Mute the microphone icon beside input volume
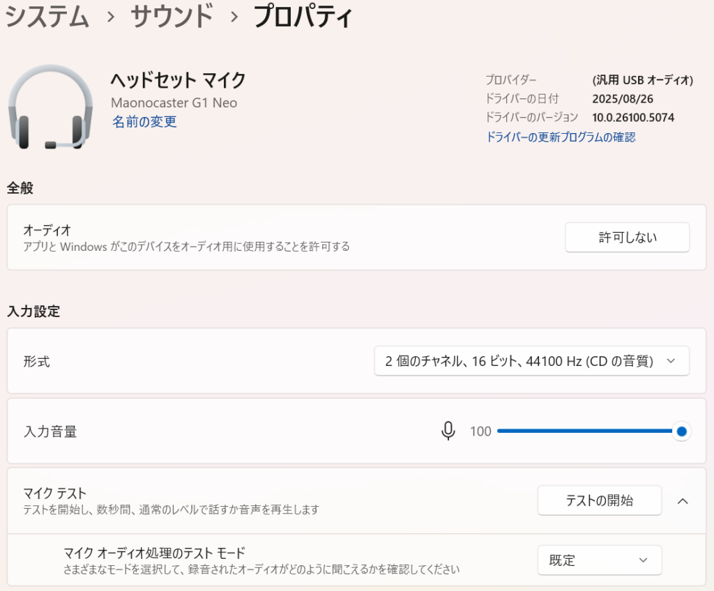Image resolution: width=714 pixels, height=591 pixels. pos(448,431)
